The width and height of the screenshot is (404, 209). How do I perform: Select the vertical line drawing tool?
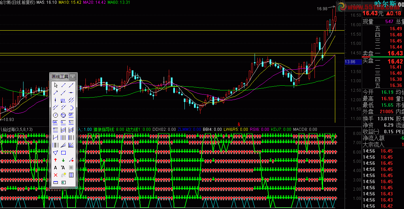(55, 100)
